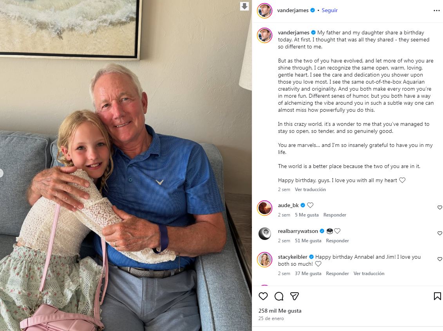Like aude_bk's comment with small heart

pos(439,208)
